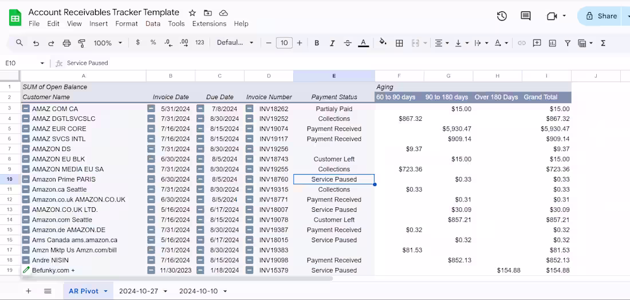The height and width of the screenshot is (300, 630).
Task: Collapse the AMAZ EUR CORE customer group
Action: pyautogui.click(x=26, y=128)
